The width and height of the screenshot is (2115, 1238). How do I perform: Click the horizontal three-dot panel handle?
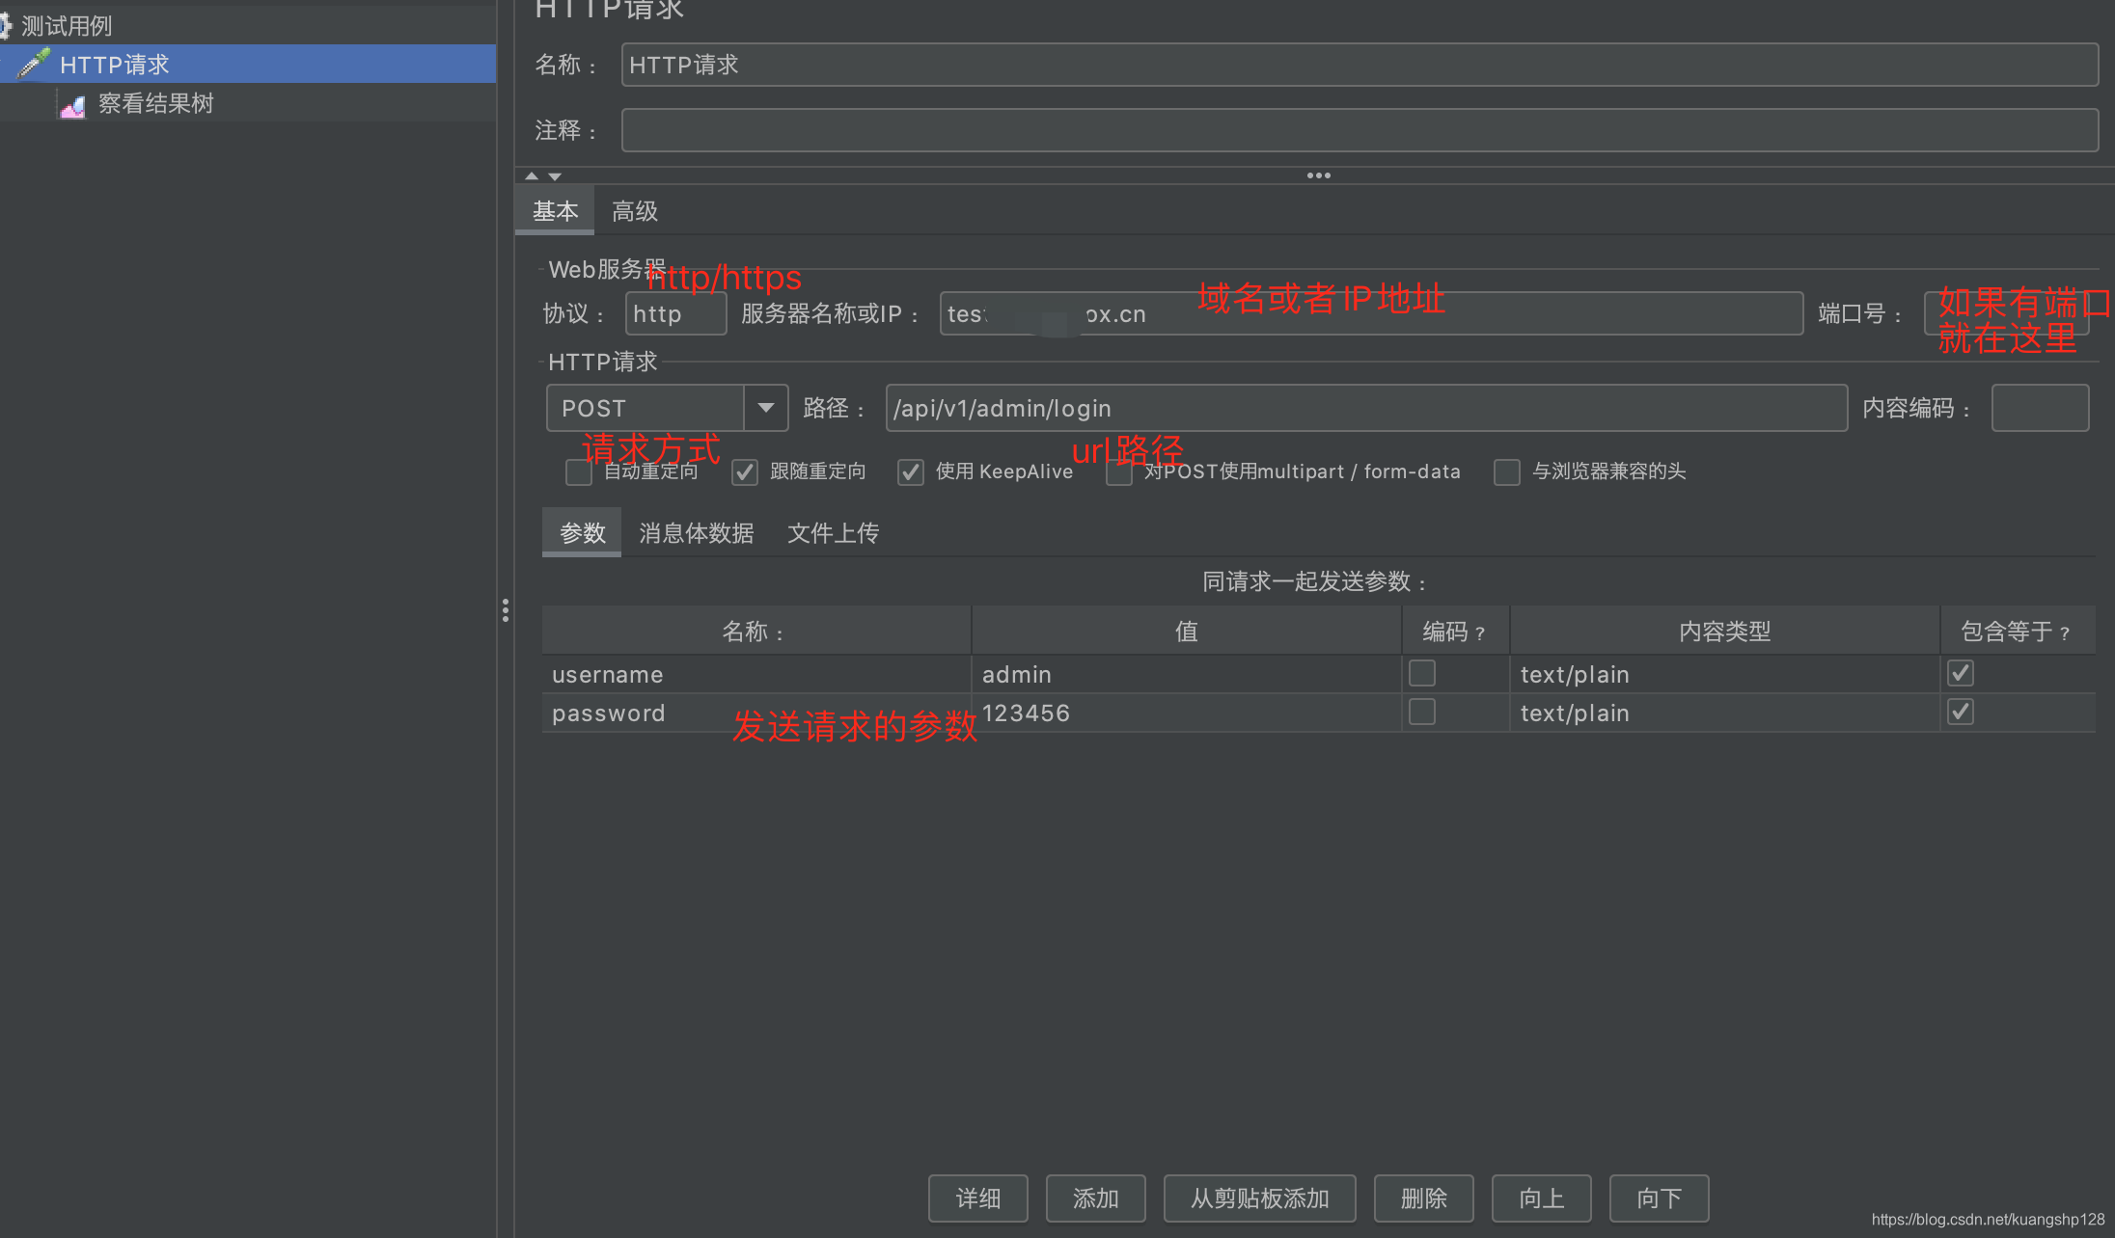(x=1319, y=175)
